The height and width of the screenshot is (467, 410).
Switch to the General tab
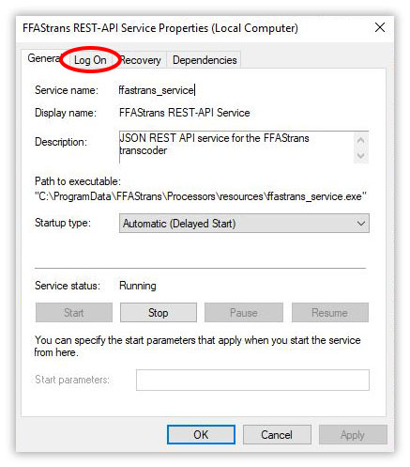(x=44, y=58)
